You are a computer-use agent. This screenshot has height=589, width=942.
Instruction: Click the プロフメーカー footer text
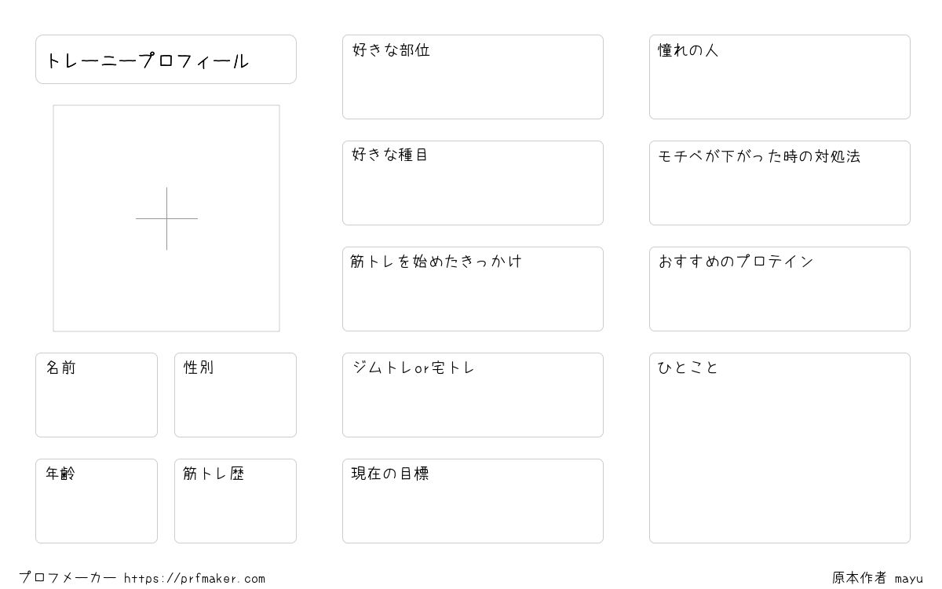pos(68,578)
